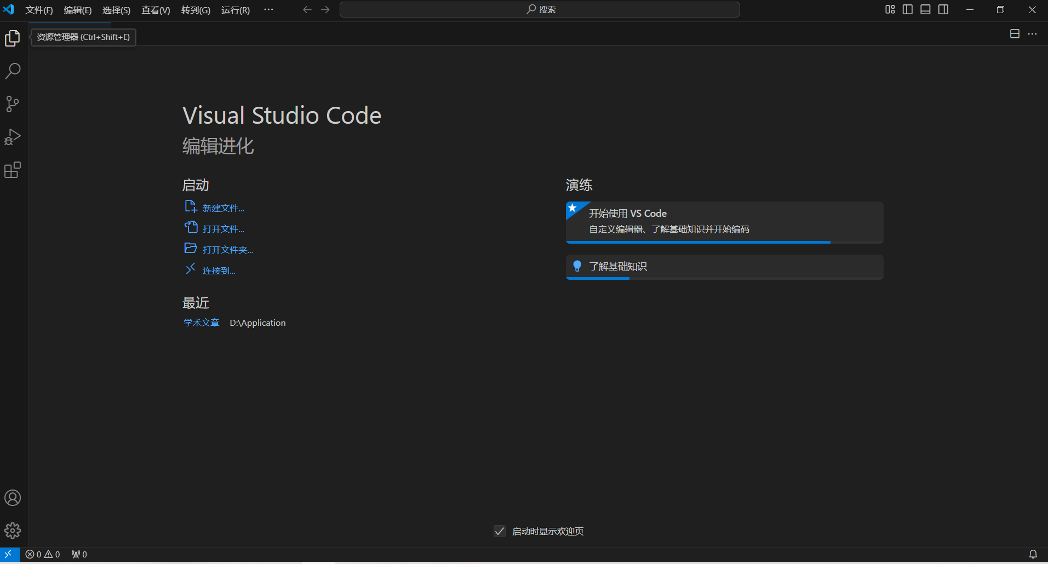Open the Source Control view
Image resolution: width=1048 pixels, height=564 pixels.
pyautogui.click(x=13, y=104)
